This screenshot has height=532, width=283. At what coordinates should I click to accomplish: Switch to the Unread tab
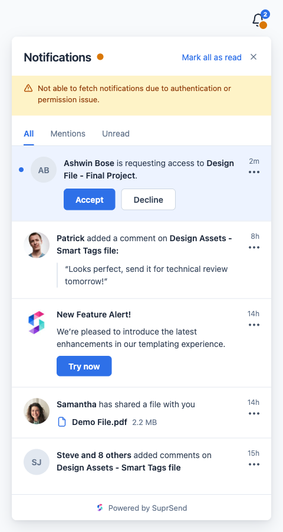click(116, 134)
